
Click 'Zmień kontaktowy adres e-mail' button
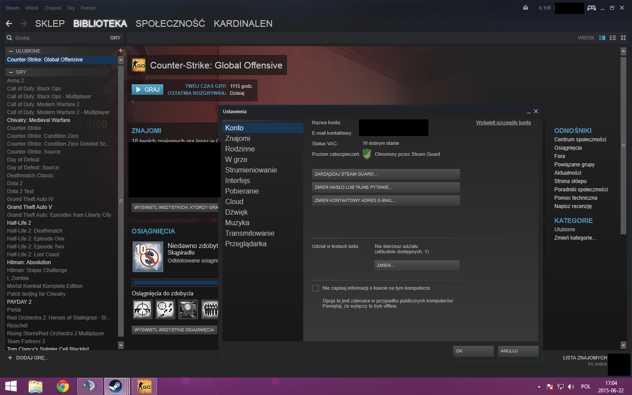point(386,201)
